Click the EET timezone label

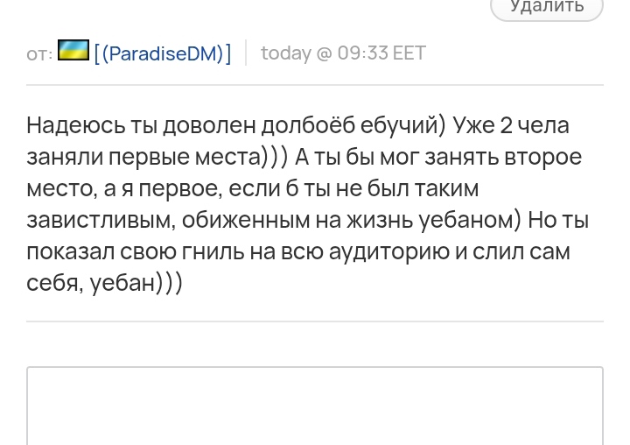(409, 53)
